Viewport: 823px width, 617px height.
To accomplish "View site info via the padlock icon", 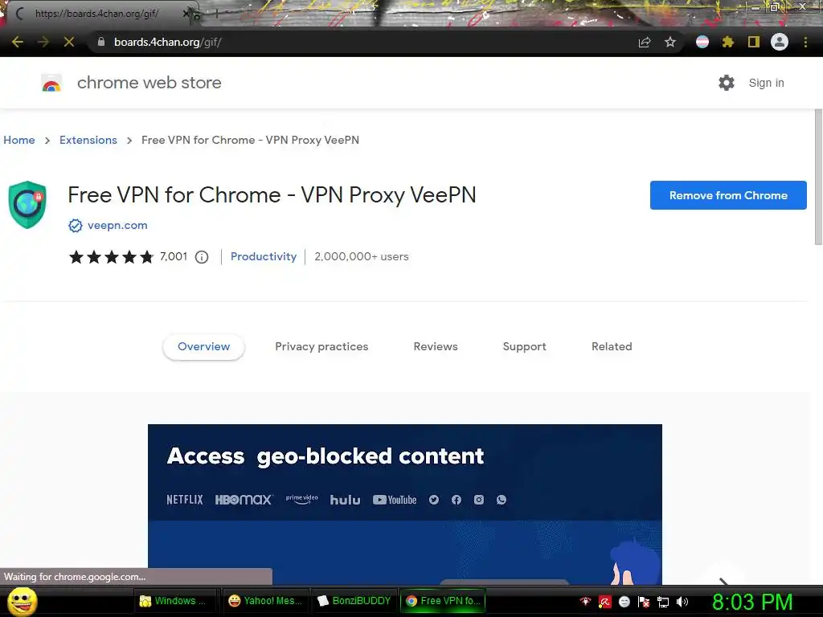I will pyautogui.click(x=101, y=42).
